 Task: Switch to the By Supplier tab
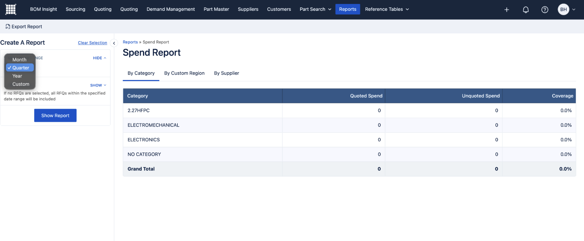pyautogui.click(x=226, y=73)
